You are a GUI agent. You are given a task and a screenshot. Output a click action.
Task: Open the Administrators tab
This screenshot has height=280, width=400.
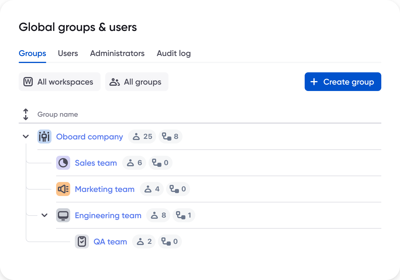[x=117, y=53]
